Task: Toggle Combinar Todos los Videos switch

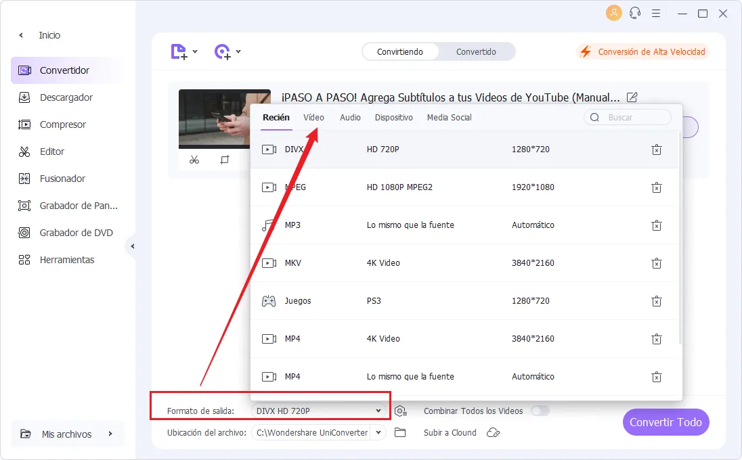Action: [540, 411]
